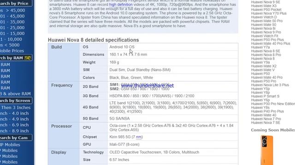Viewport: 295px width, 165px height.
Task: Open Huawei Mate 50 Pro link
Action: (267, 21)
